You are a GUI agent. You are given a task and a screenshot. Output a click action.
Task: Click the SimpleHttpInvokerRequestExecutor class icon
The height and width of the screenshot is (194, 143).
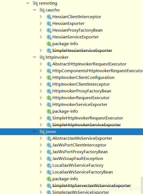(49, 118)
